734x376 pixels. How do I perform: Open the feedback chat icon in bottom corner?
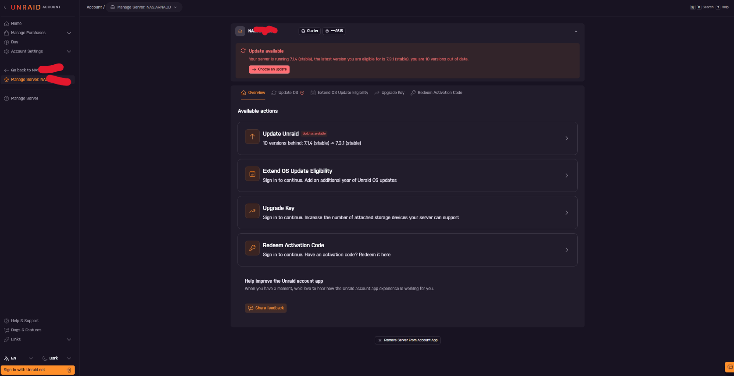point(730,367)
